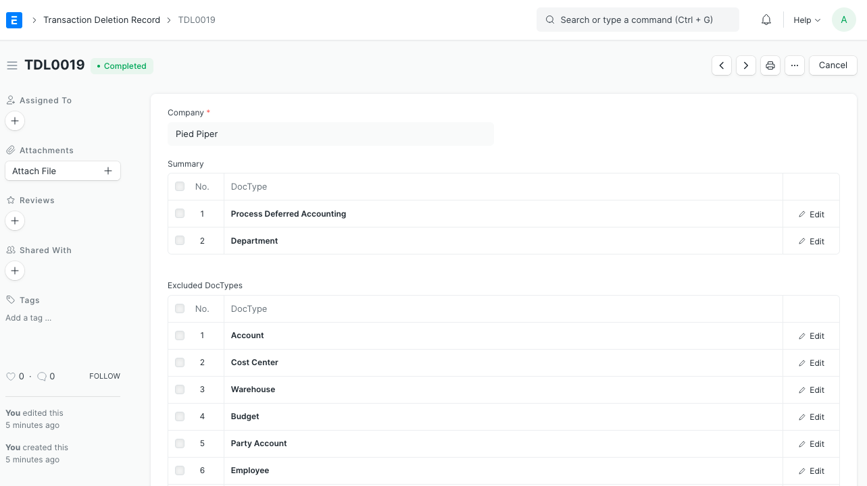This screenshot has width=867, height=486.
Task: Open the notifications bell icon
Action: click(766, 20)
